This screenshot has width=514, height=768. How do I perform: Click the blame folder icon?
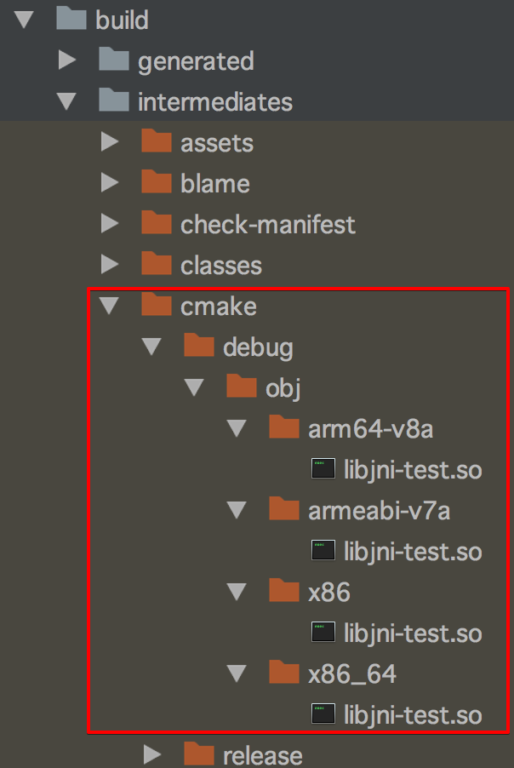[x=157, y=182]
